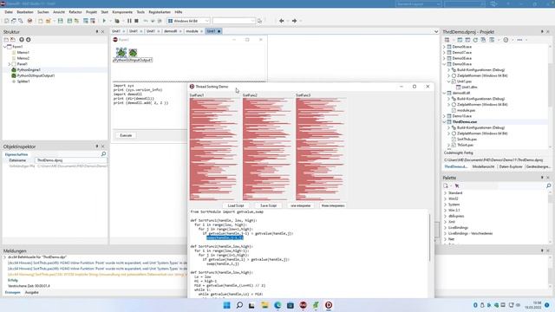Image resolution: width=555 pixels, height=312 pixels.
Task: Click the search magnifier in Palette panel
Action: [x=548, y=185]
